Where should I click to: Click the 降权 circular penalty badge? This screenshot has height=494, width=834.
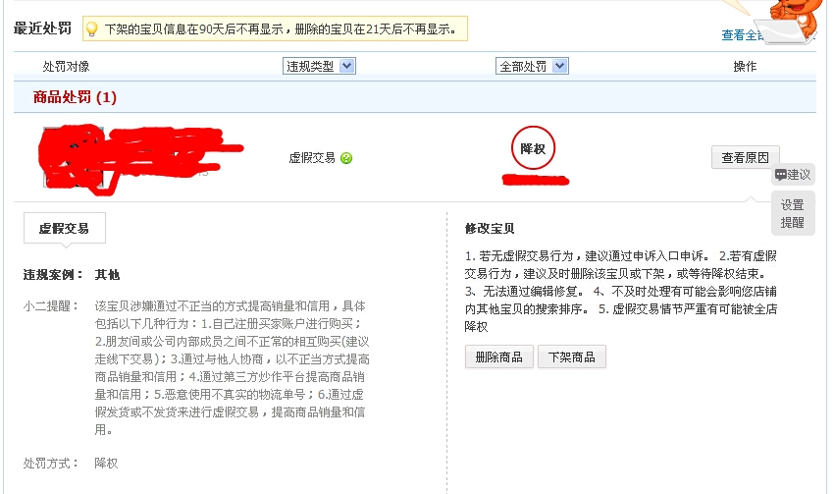click(533, 149)
